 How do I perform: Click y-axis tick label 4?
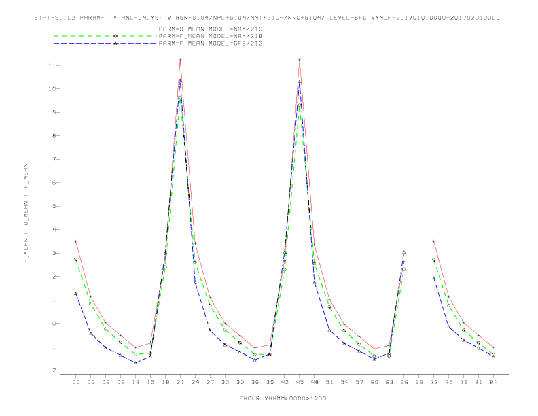pyautogui.click(x=54, y=229)
